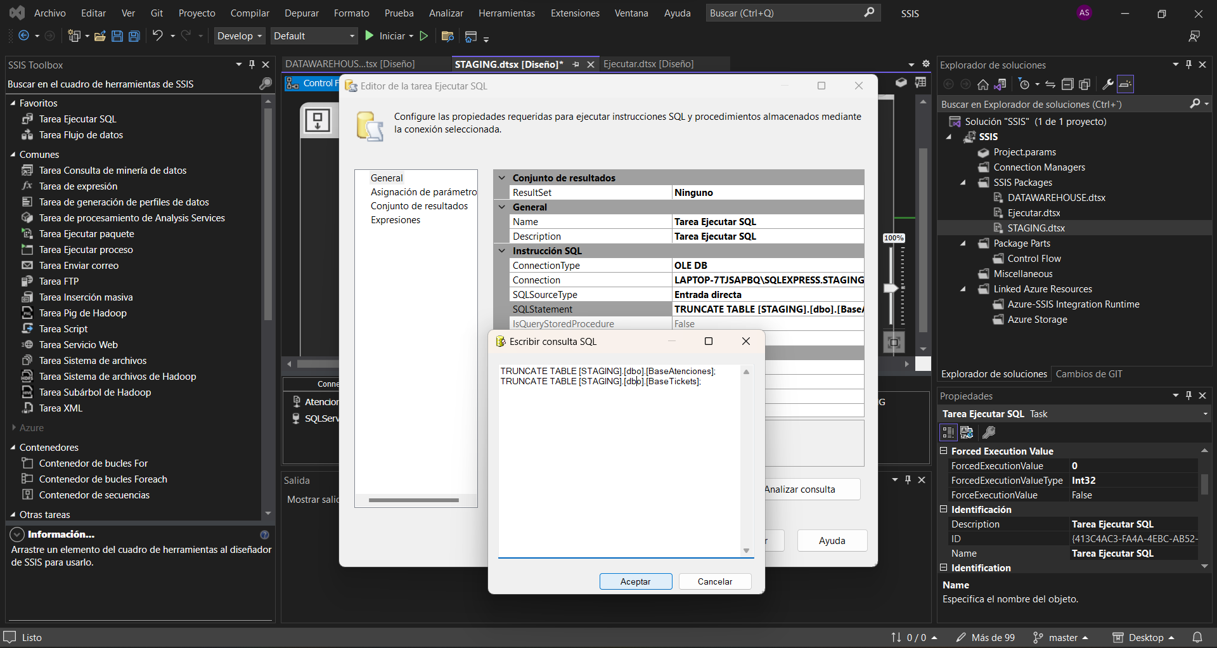Toggle alphabetical sort in Propiedades panel
Viewport: 1217px width, 648px height.
point(967,432)
